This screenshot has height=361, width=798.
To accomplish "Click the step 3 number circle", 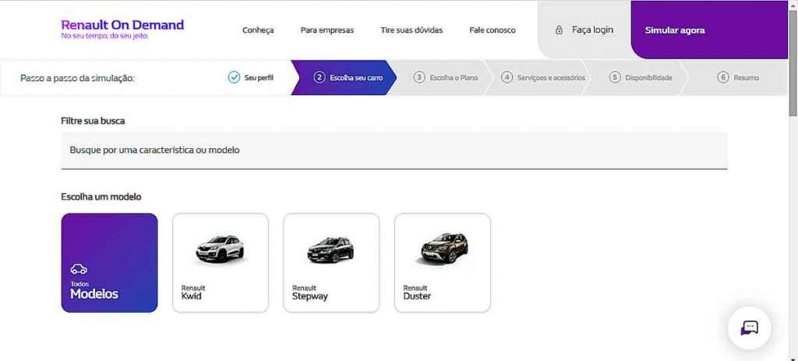I will (418, 77).
